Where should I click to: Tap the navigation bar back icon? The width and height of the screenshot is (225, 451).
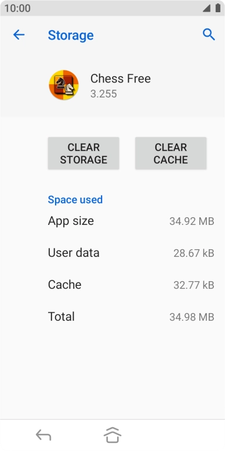(x=43, y=435)
